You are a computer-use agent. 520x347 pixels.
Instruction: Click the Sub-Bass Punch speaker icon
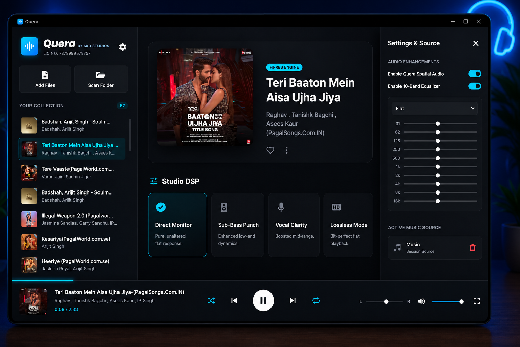[224, 207]
